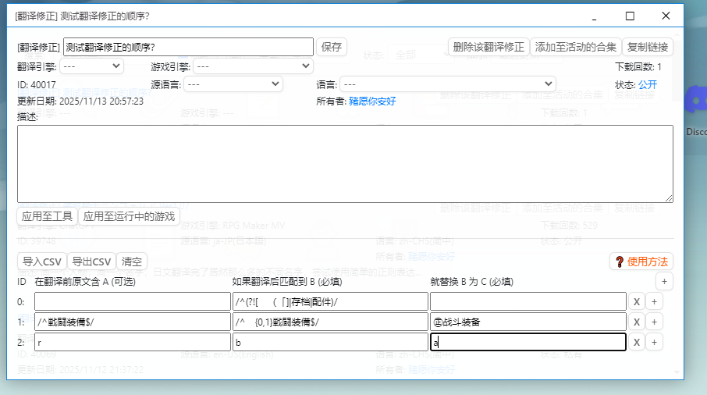The height and width of the screenshot is (395, 707).
Task: Open the 语言 target language dropdown
Action: pyautogui.click(x=447, y=84)
